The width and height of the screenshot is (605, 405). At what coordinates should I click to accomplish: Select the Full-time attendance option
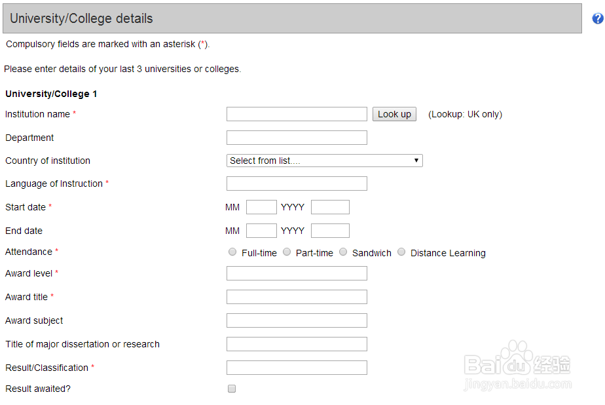click(232, 252)
